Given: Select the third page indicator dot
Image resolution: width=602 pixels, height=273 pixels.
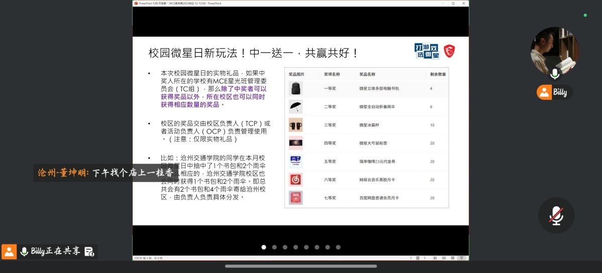Looking at the screenshot, I should [x=285, y=247].
